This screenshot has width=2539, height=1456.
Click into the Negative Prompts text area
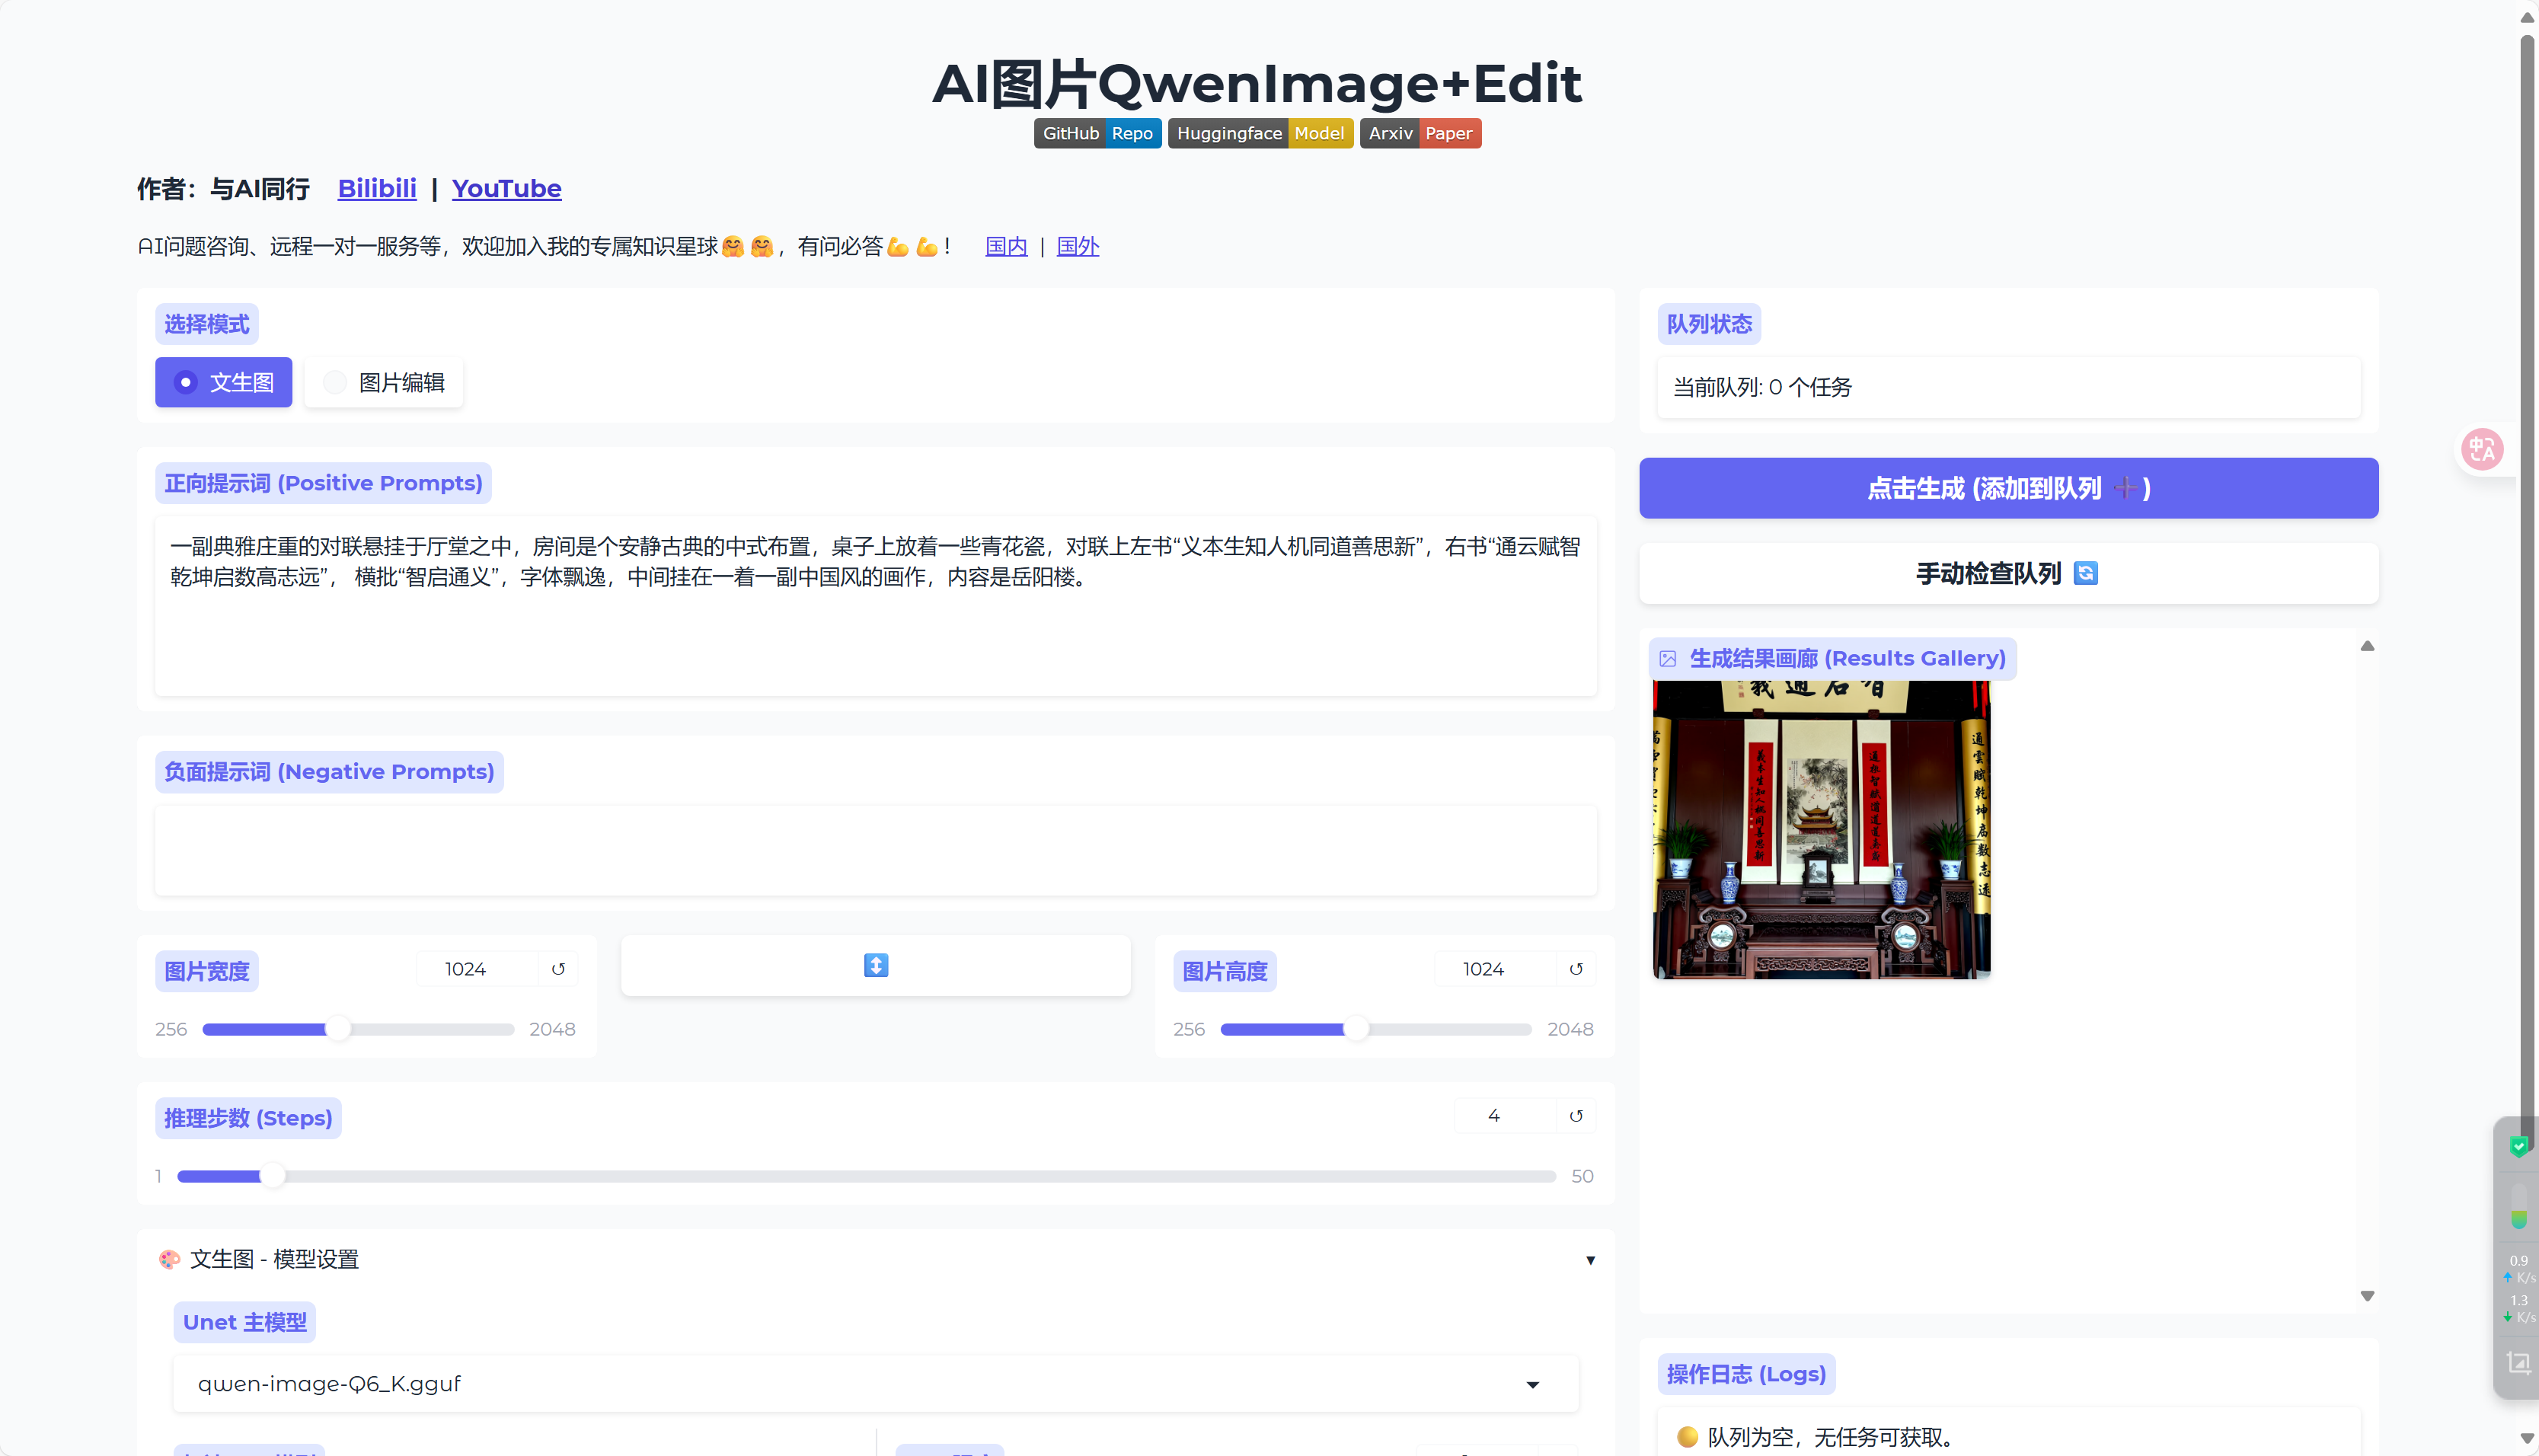pyautogui.click(x=875, y=850)
